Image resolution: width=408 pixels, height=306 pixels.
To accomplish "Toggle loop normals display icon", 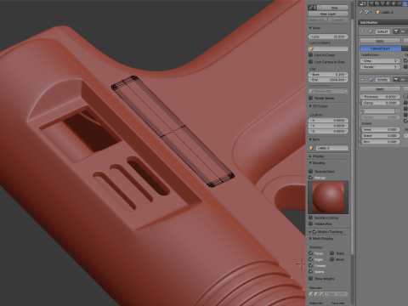I will [316, 294].
